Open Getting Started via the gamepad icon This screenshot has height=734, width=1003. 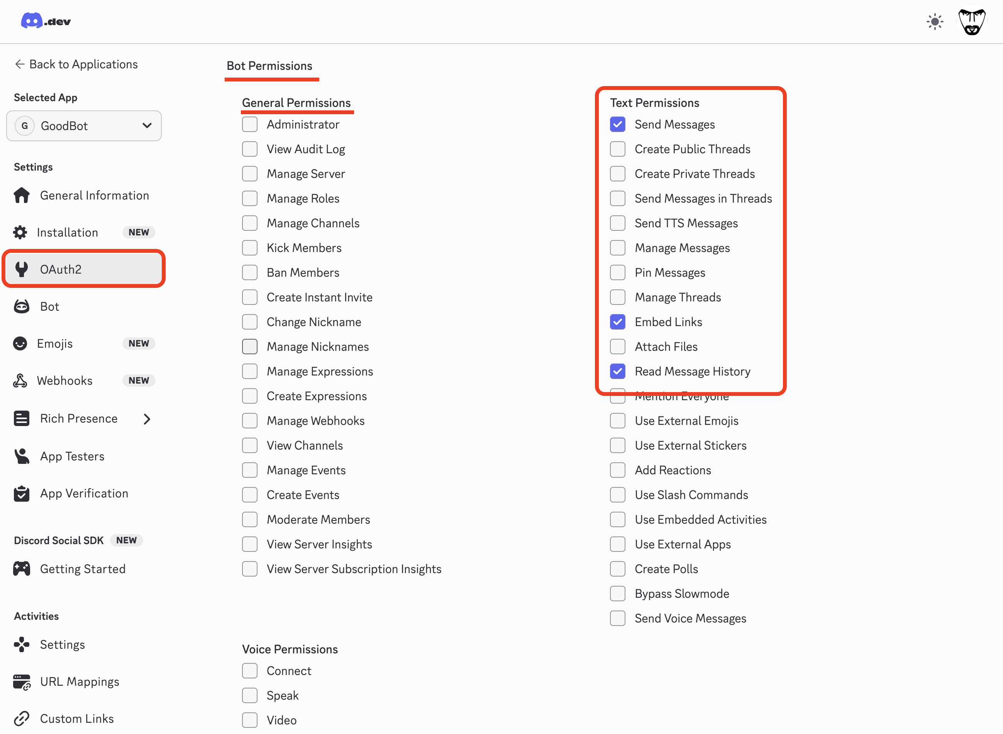point(21,568)
